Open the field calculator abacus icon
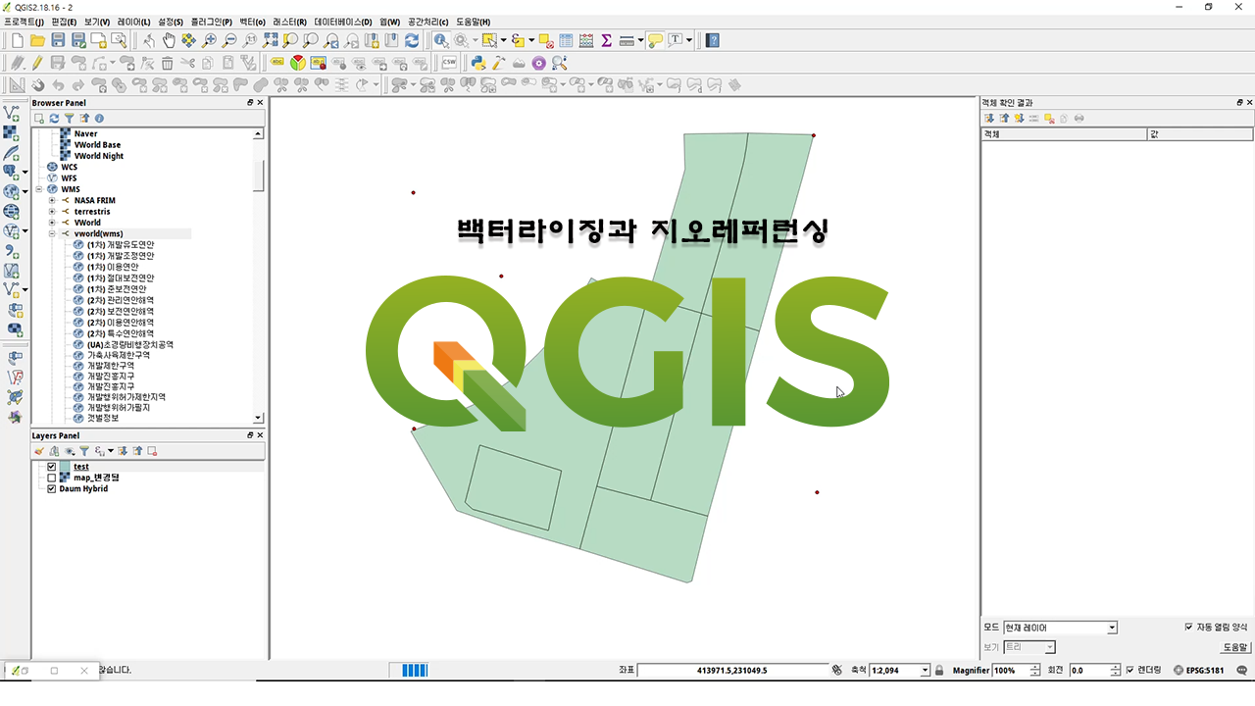This screenshot has width=1255, height=706. [x=586, y=40]
